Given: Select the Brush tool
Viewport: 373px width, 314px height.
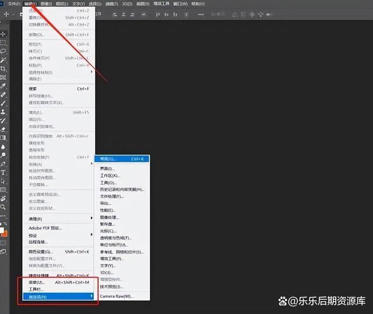Looking at the screenshot, I should pyautogui.click(x=3, y=103).
